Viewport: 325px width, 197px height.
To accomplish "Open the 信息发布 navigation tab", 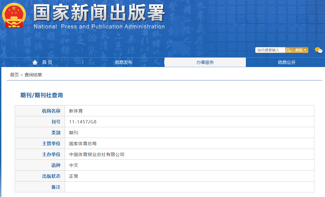I will point(123,62).
